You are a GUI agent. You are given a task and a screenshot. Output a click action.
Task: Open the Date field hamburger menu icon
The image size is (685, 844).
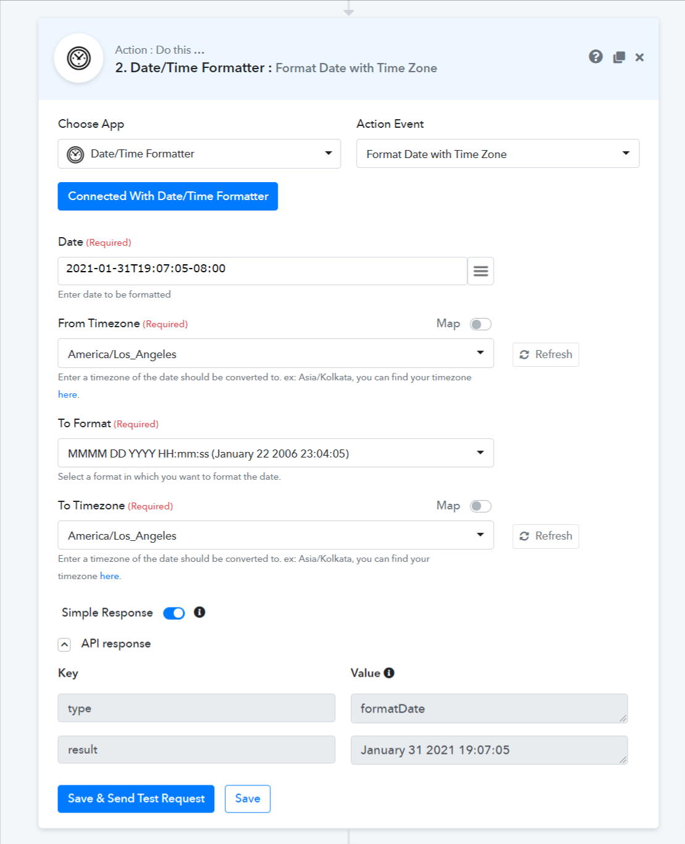[x=481, y=271]
